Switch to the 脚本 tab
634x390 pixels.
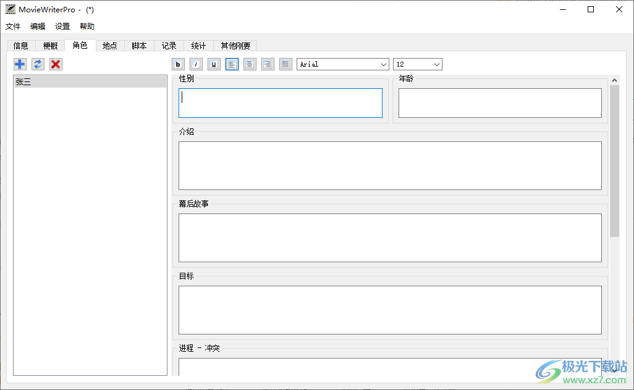coord(140,46)
